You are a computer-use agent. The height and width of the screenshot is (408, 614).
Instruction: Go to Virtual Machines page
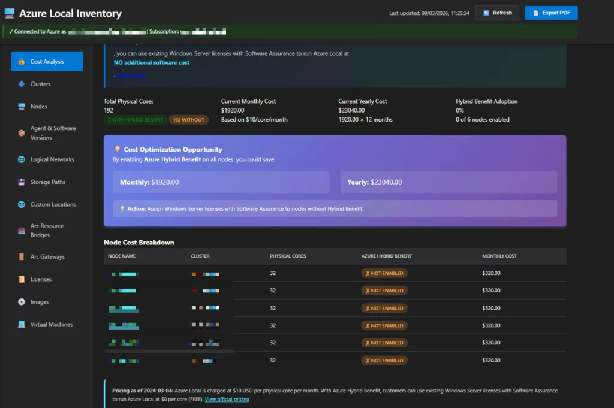tap(51, 324)
